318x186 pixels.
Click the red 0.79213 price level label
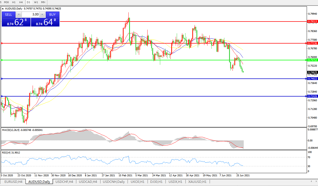(312, 22)
